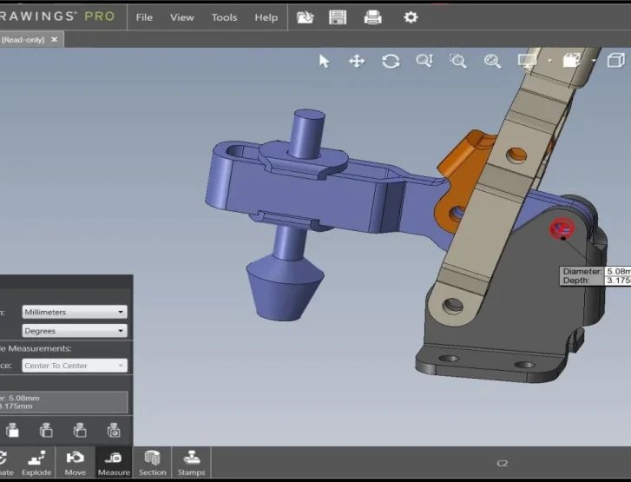Screen dimensions: 631x482
Task: Click the view orientation icon
Action: [572, 61]
